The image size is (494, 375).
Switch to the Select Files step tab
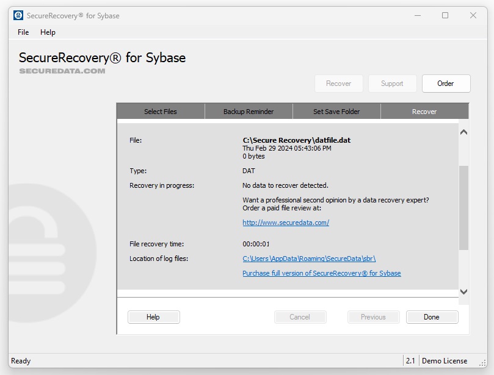(x=161, y=112)
